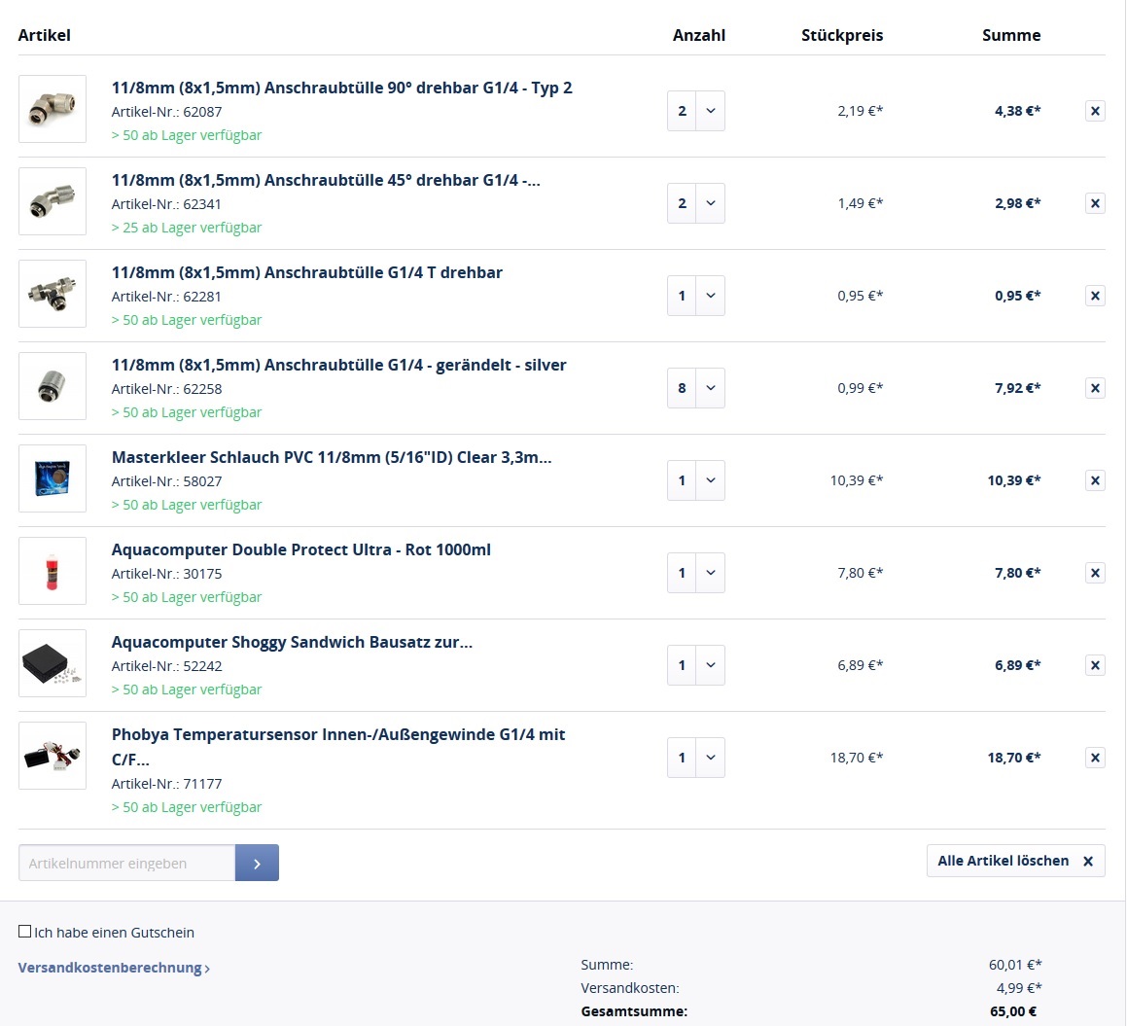Remove the G1/4 T drehbar item

point(1095,296)
